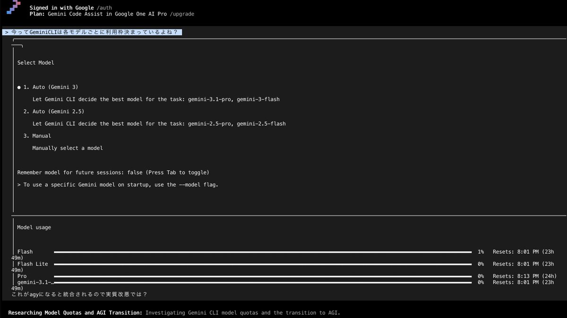The image size is (567, 318).
Task: Click the Gemini CLI pixel logo icon
Action: coord(13,8)
